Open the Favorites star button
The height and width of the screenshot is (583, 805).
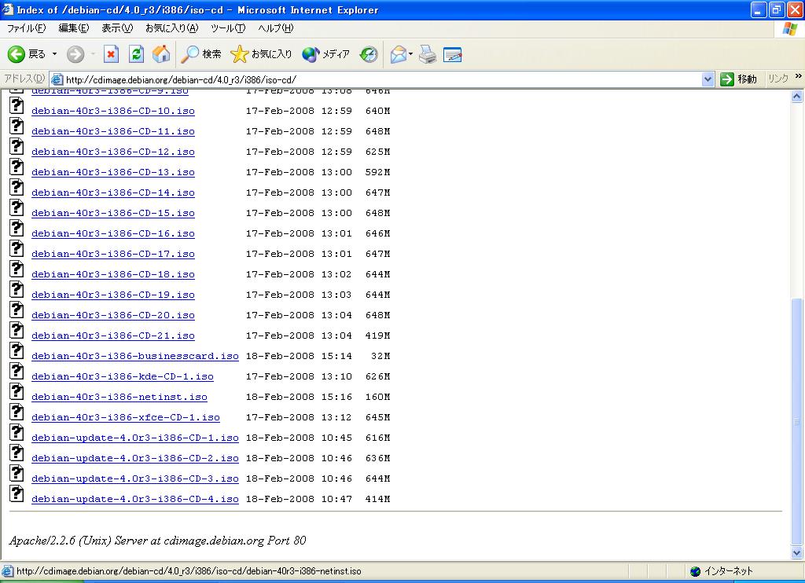pos(261,54)
